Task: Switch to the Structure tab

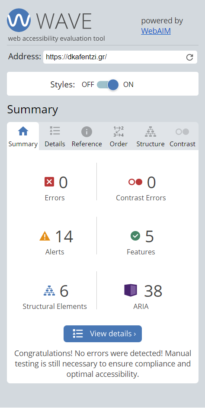Action: pyautogui.click(x=151, y=136)
